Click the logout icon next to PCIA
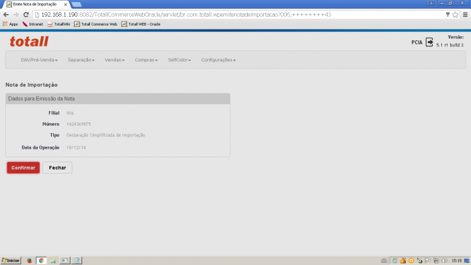 (x=429, y=42)
